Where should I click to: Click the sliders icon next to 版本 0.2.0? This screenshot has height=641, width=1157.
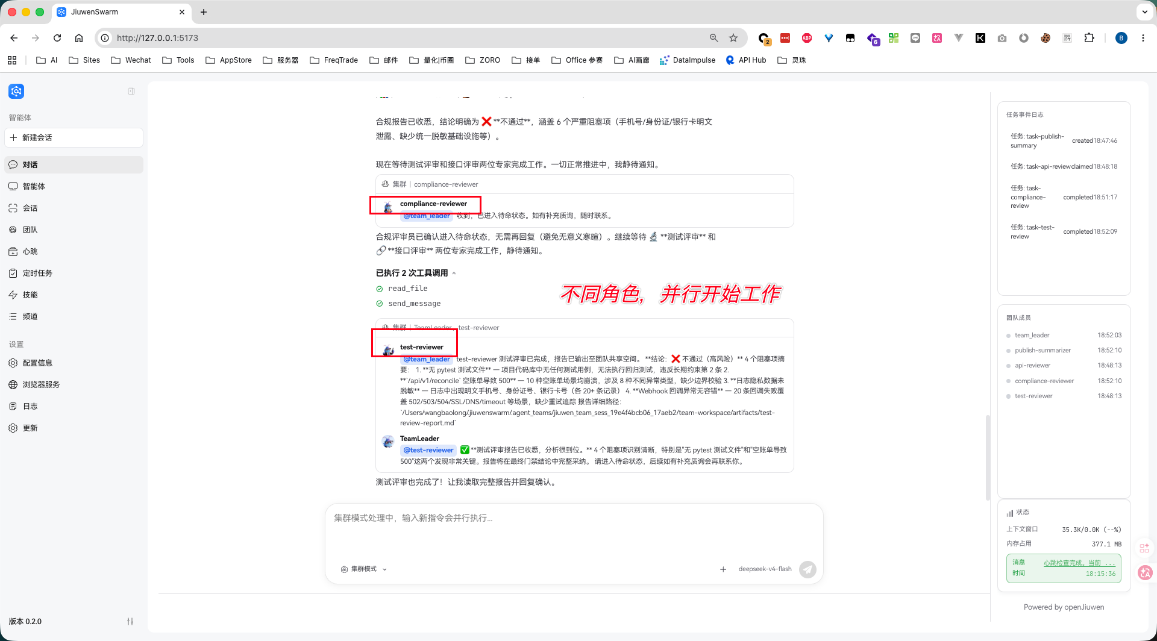[130, 621]
